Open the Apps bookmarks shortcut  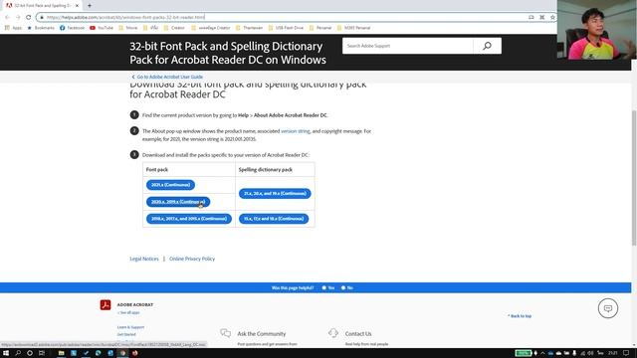13,28
